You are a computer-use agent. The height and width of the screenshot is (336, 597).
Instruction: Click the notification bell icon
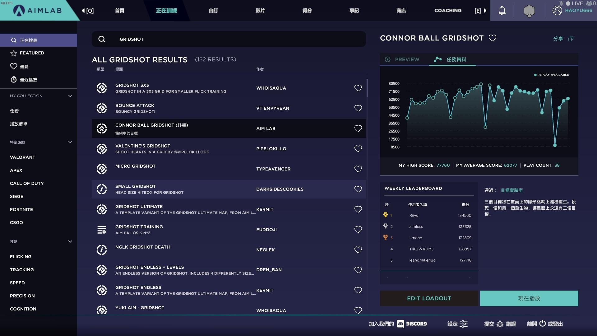tap(502, 10)
